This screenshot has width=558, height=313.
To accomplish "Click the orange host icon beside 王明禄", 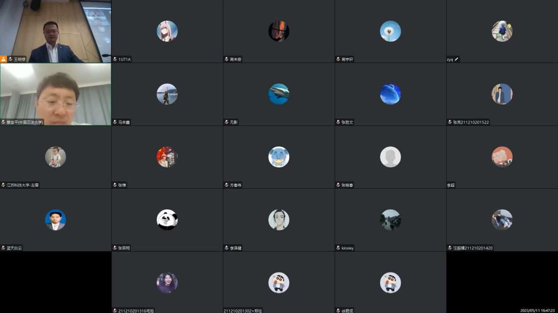I will pyautogui.click(x=4, y=59).
